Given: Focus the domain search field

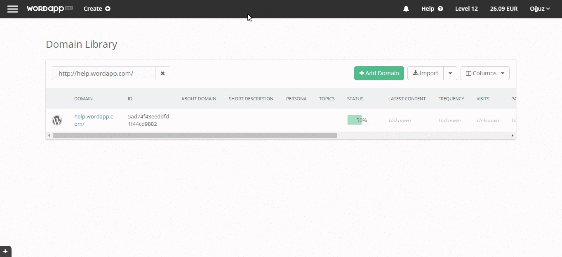Looking at the screenshot, I should point(103,73).
